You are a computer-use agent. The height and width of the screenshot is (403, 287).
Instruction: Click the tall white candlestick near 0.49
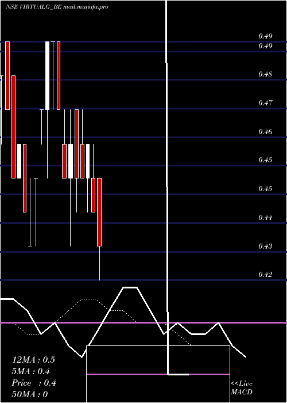pos(48,75)
